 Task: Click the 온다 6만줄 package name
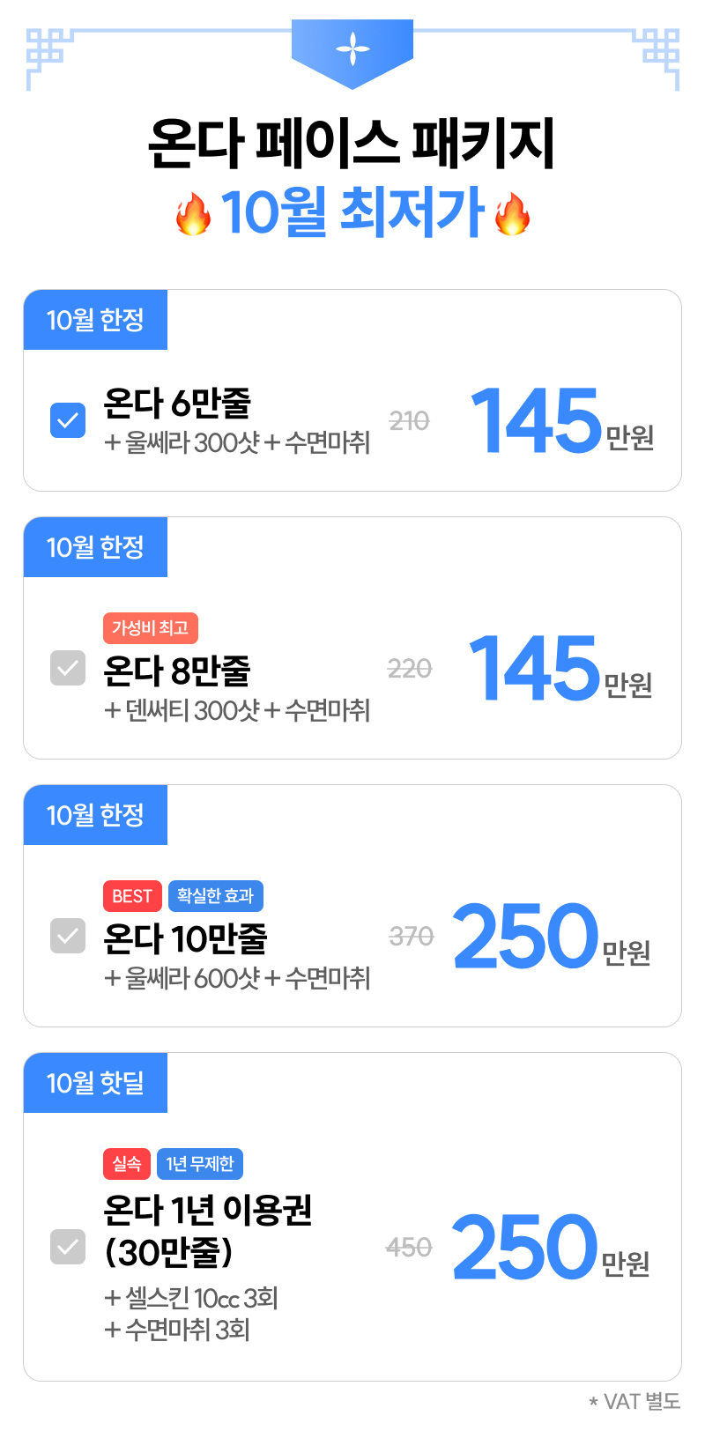(177, 404)
